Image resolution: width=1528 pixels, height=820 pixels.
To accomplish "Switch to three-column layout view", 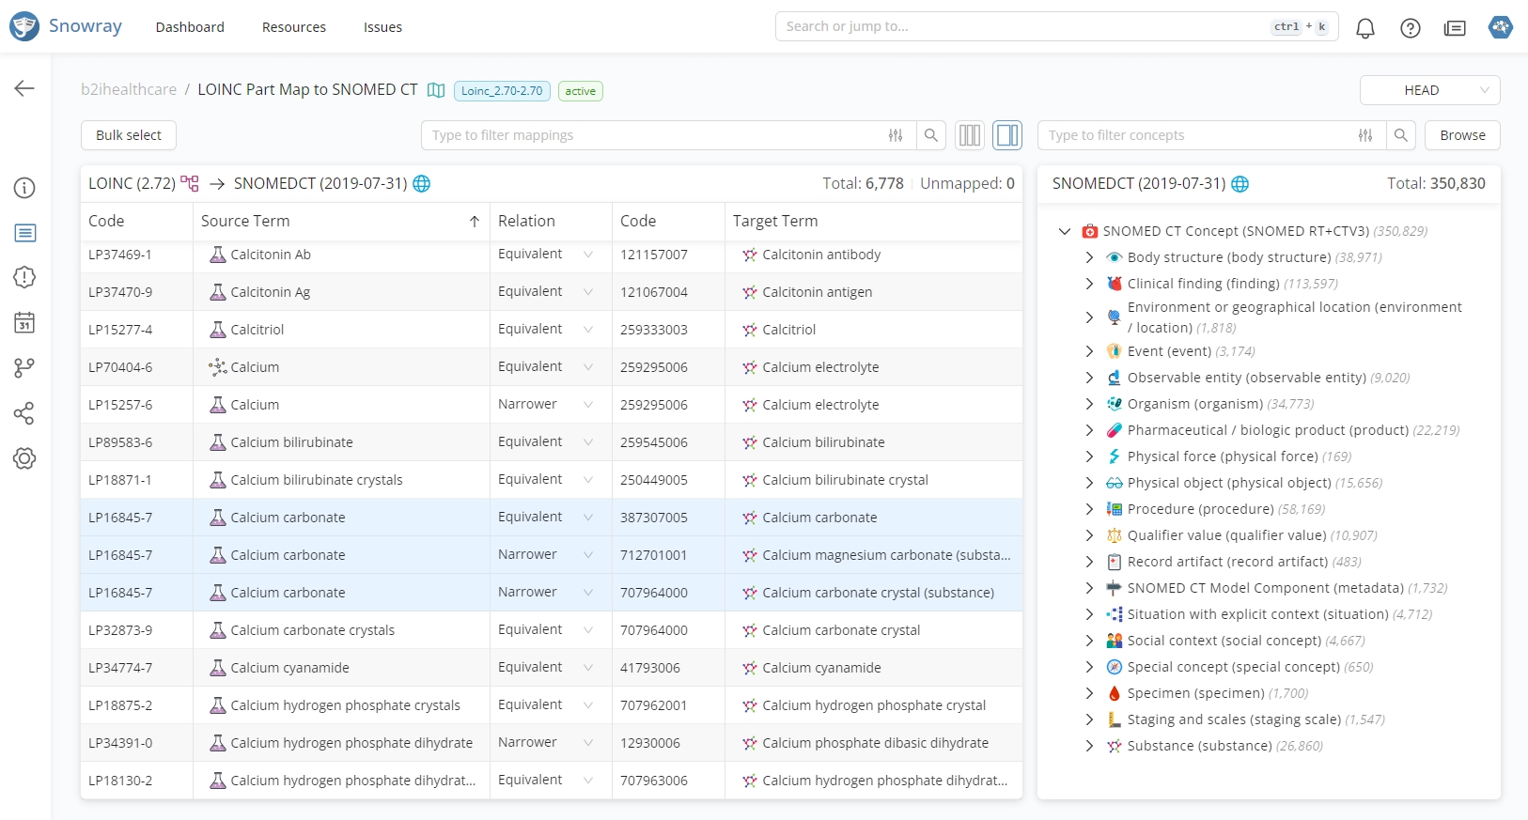I will (x=969, y=135).
